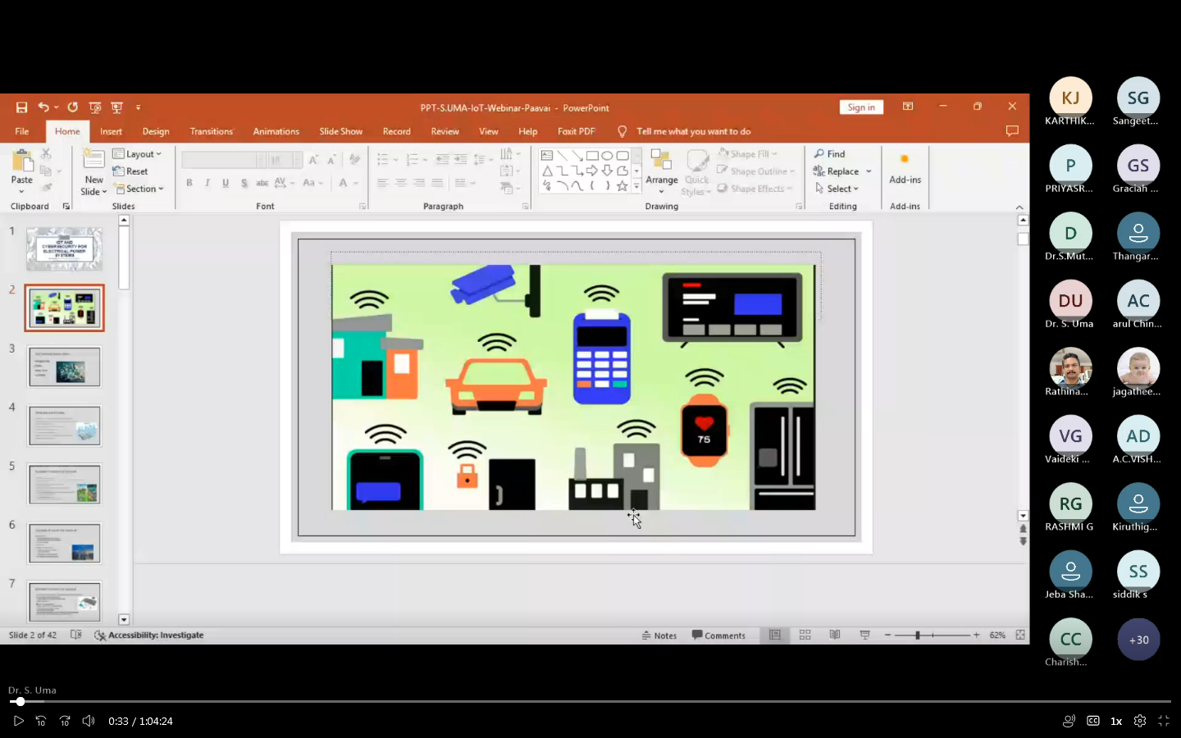Image resolution: width=1181 pixels, height=738 pixels.
Task: Click the Sign in button
Action: point(861,107)
